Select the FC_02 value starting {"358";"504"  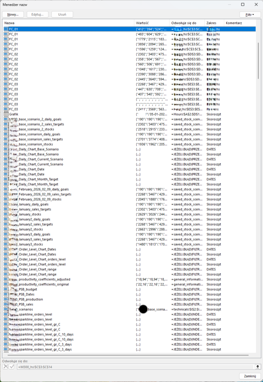click(x=151, y=59)
